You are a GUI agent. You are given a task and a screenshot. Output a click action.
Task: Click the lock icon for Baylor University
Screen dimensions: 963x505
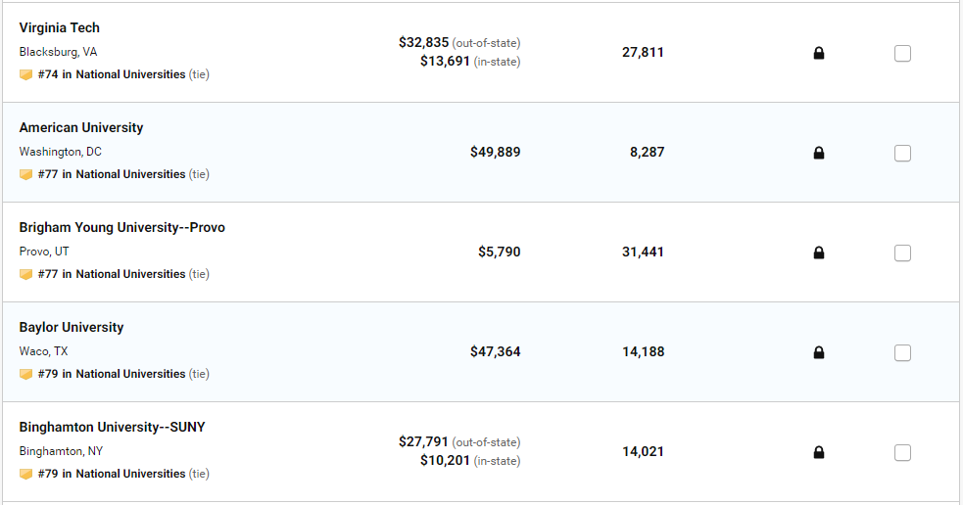[819, 352]
